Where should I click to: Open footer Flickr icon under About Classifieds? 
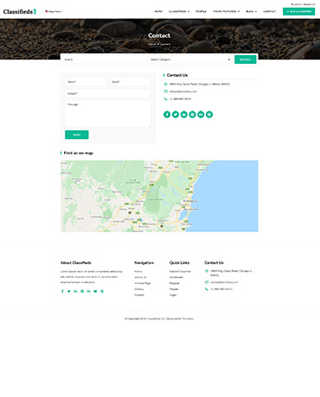pyautogui.click(x=89, y=292)
